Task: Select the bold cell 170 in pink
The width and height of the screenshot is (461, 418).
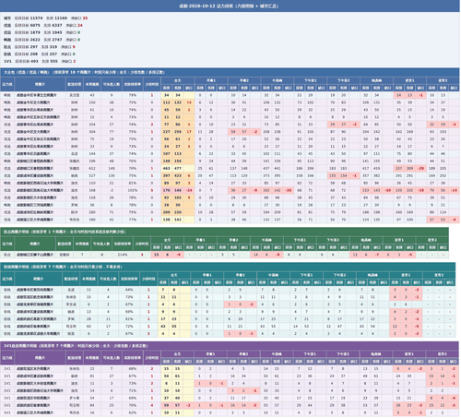Action: pos(167,190)
